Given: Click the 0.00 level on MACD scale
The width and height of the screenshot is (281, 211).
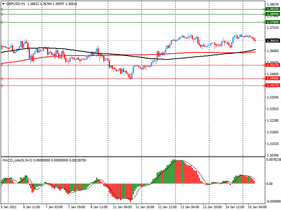Looking at the screenshot, I should click(270, 184).
